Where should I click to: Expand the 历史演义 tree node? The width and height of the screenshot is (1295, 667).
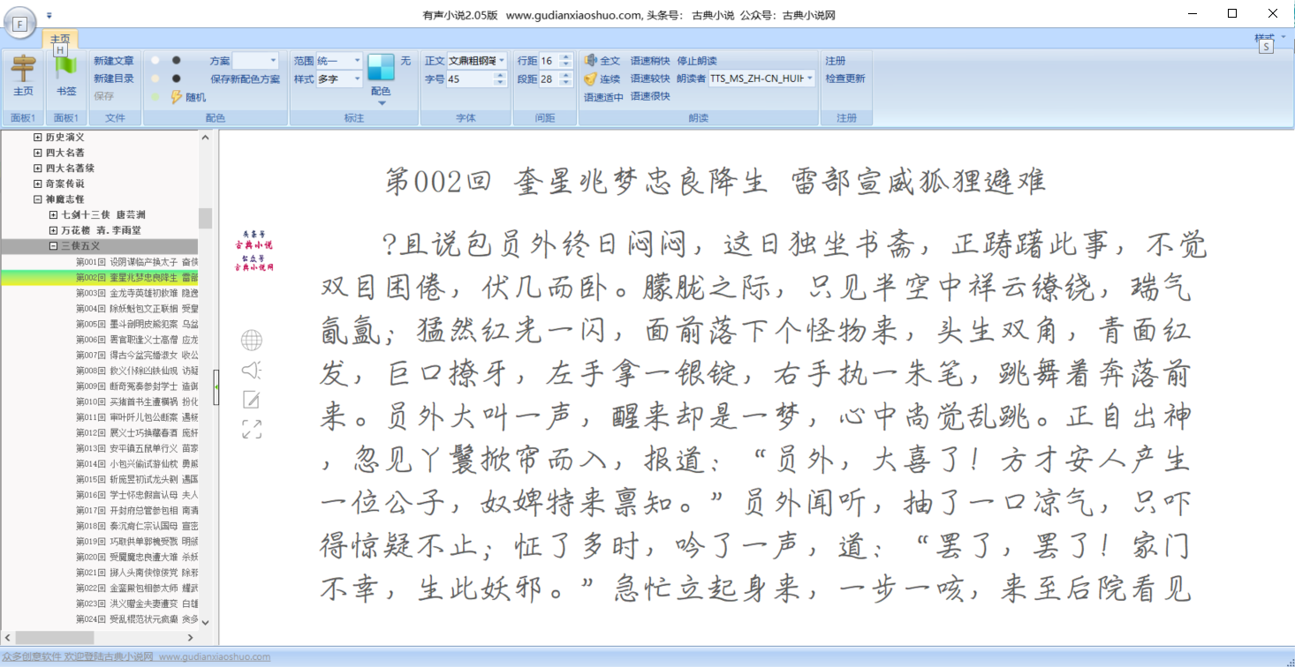tap(38, 138)
